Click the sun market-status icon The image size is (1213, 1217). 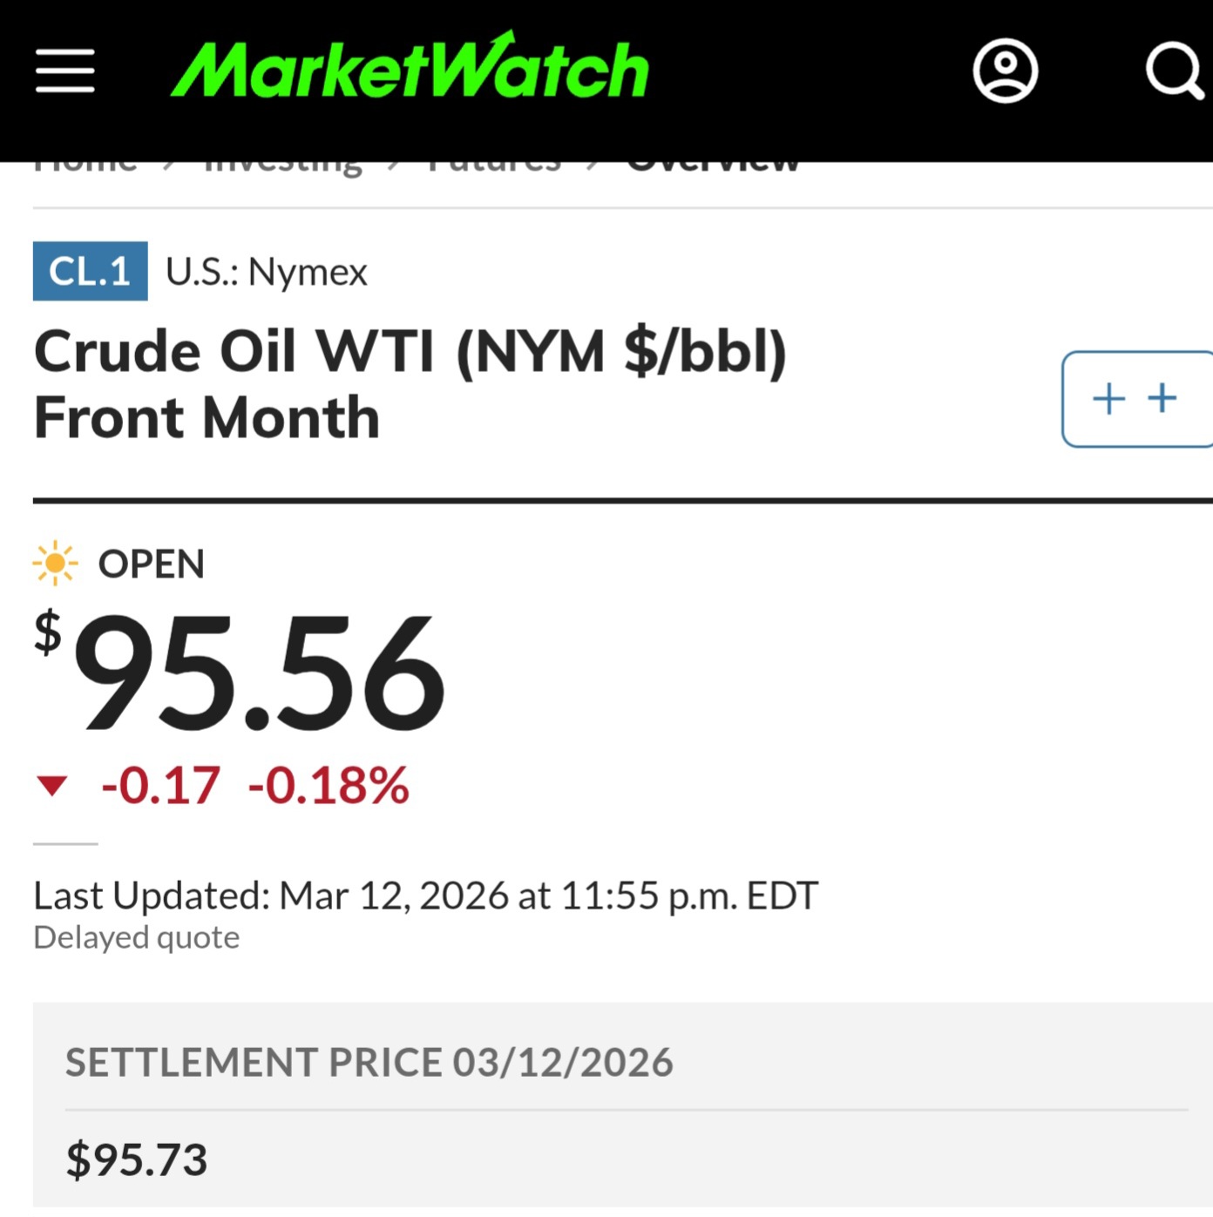click(x=55, y=564)
